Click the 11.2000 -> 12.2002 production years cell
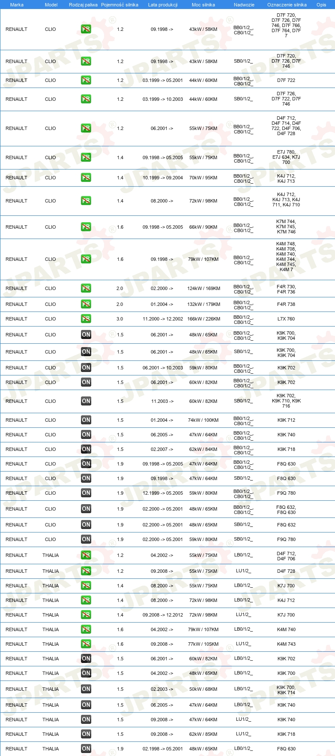The width and height of the screenshot is (335, 756). tap(163, 319)
